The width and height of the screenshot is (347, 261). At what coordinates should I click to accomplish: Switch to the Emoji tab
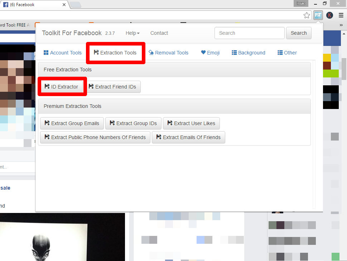coord(210,53)
